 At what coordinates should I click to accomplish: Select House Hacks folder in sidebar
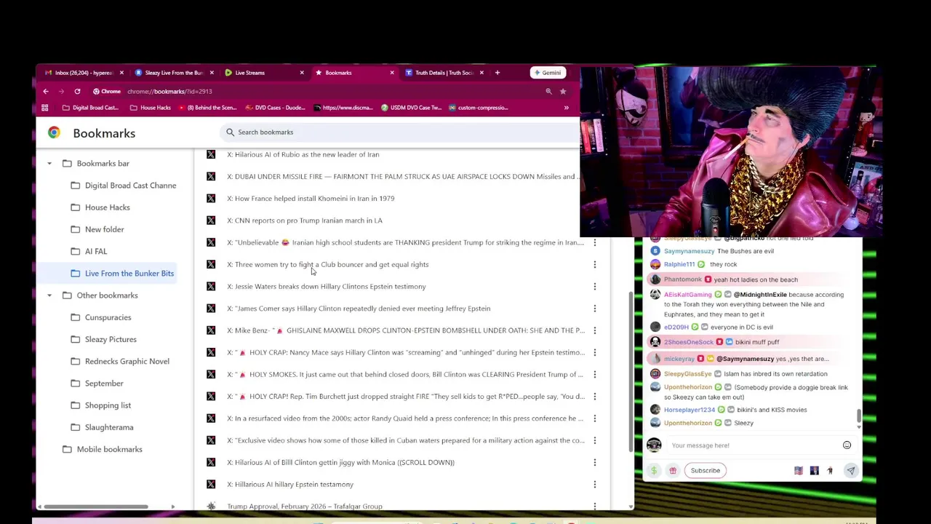[x=100, y=207]
